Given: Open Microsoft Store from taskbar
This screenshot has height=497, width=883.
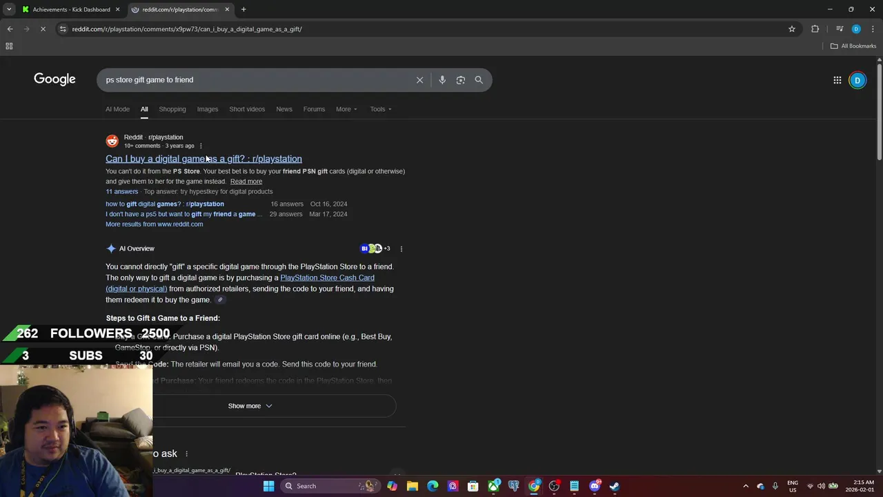Looking at the screenshot, I should click(x=473, y=486).
